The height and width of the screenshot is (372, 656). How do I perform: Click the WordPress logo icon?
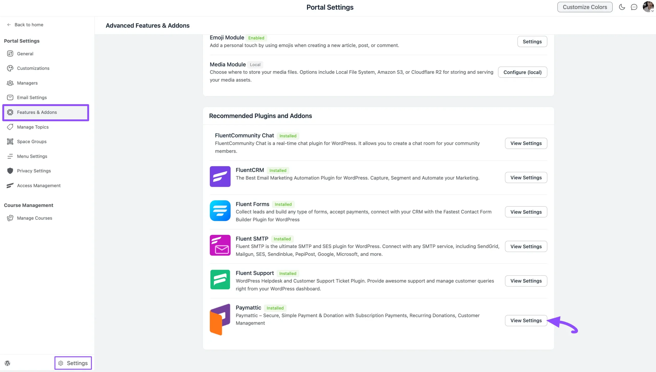[x=7, y=363]
